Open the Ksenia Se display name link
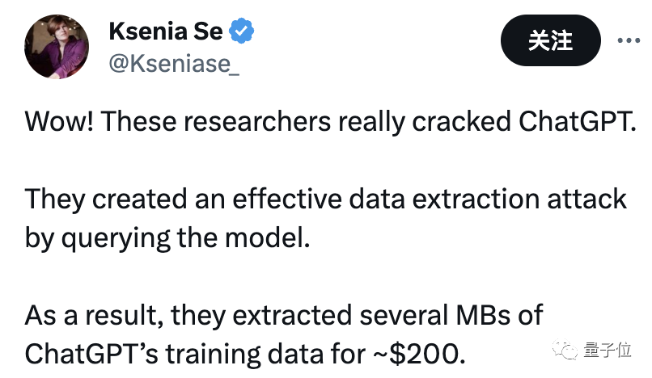The width and height of the screenshot is (652, 378). point(166,31)
